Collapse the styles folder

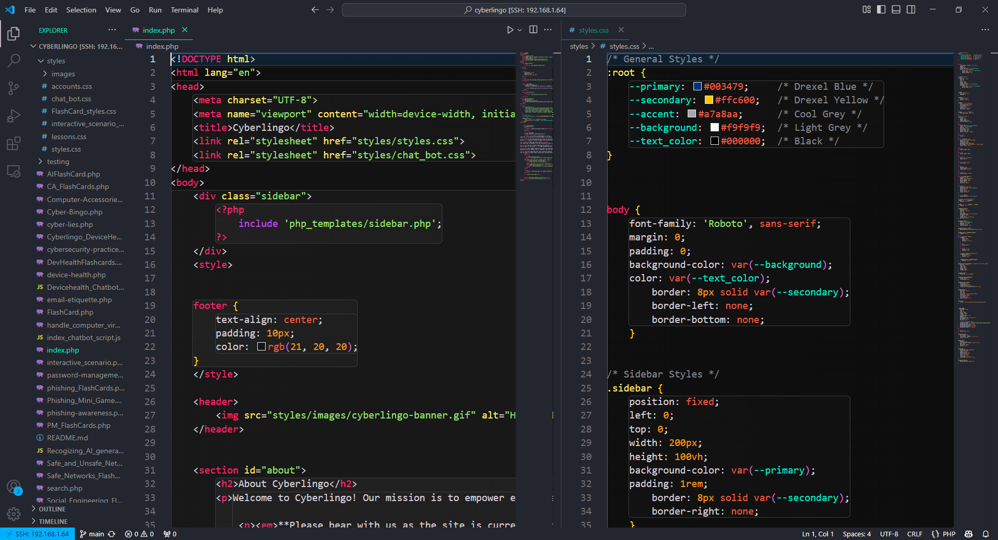78,61
